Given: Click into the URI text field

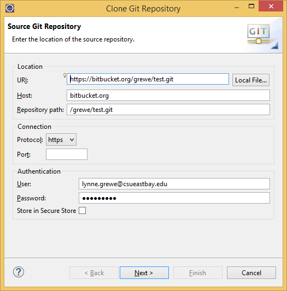Looking at the screenshot, I should 148,79.
